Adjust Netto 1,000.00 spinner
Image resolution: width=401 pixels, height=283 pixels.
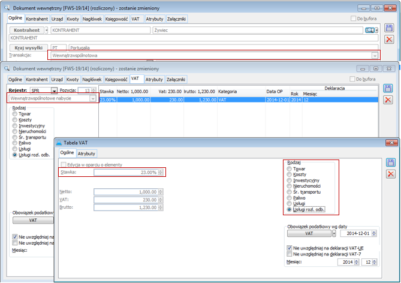click(161, 192)
